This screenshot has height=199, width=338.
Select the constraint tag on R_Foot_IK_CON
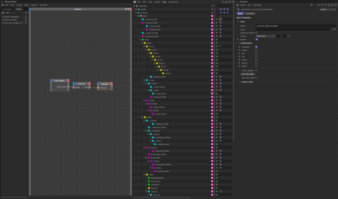pyautogui.click(x=220, y=23)
